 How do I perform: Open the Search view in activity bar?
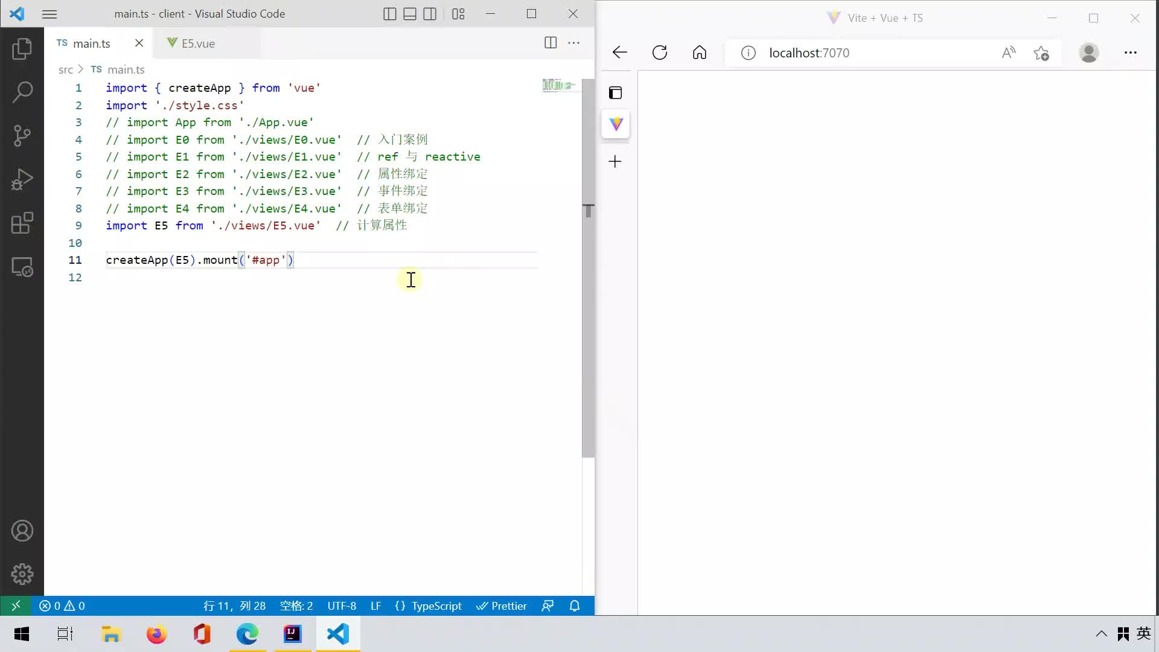[x=22, y=92]
